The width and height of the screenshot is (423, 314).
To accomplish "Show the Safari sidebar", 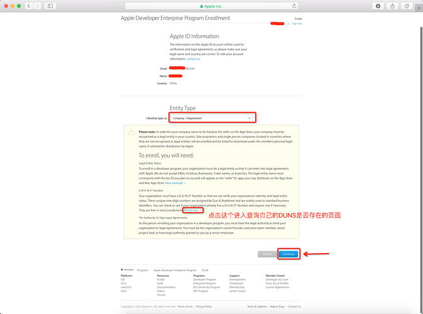I will pos(50,6).
